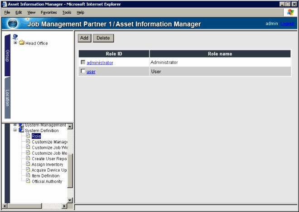Open the administrator role link

tap(100, 63)
